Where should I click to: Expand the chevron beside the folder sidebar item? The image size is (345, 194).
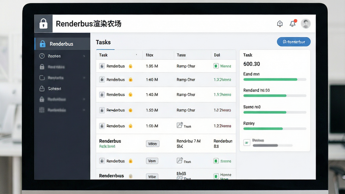pyautogui.click(x=84, y=78)
